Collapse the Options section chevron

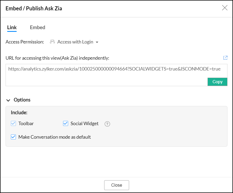[8, 100]
